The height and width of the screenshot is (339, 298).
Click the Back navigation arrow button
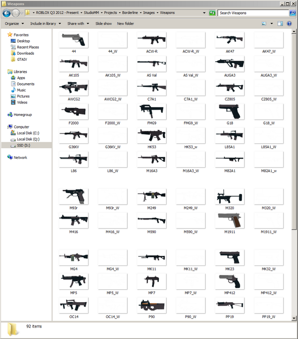[x=6, y=13]
